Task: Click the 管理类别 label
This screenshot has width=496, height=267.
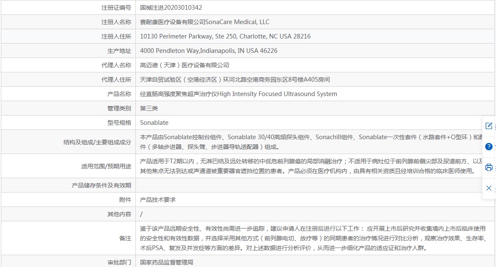Action: 119,108
